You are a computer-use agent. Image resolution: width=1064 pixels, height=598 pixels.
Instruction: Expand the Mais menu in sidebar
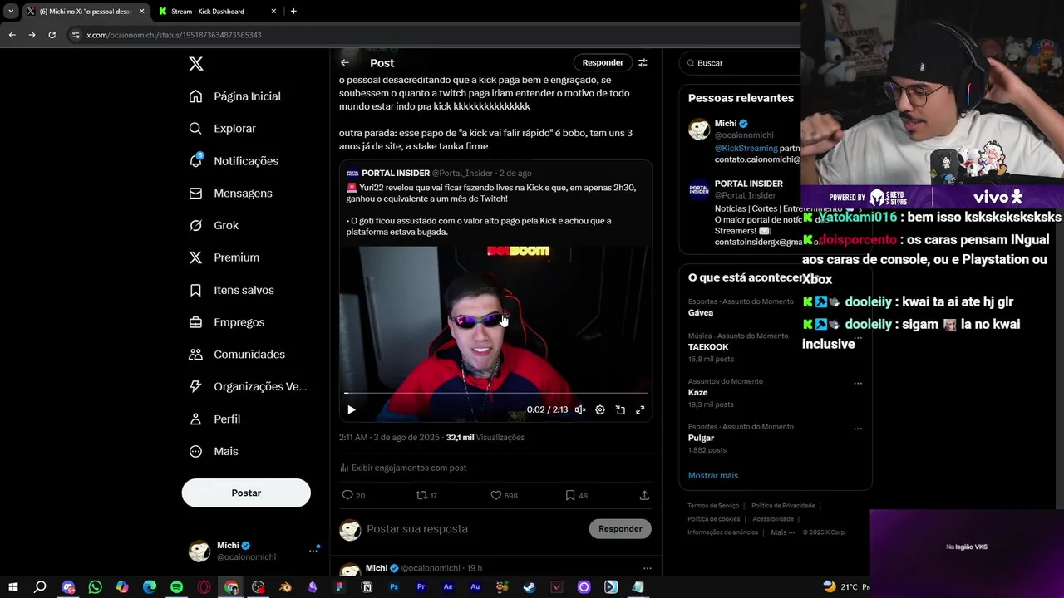tap(214, 451)
